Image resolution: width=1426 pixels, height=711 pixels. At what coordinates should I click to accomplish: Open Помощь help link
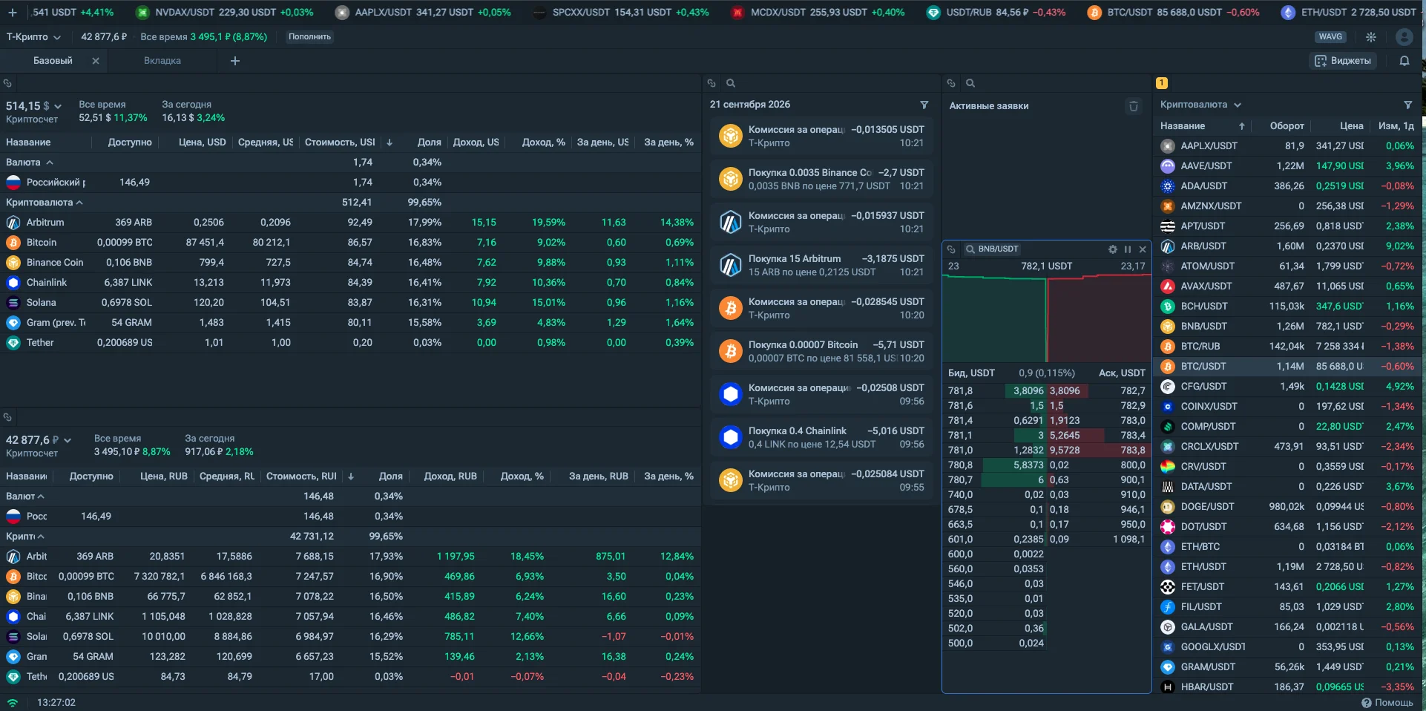pos(1387,702)
